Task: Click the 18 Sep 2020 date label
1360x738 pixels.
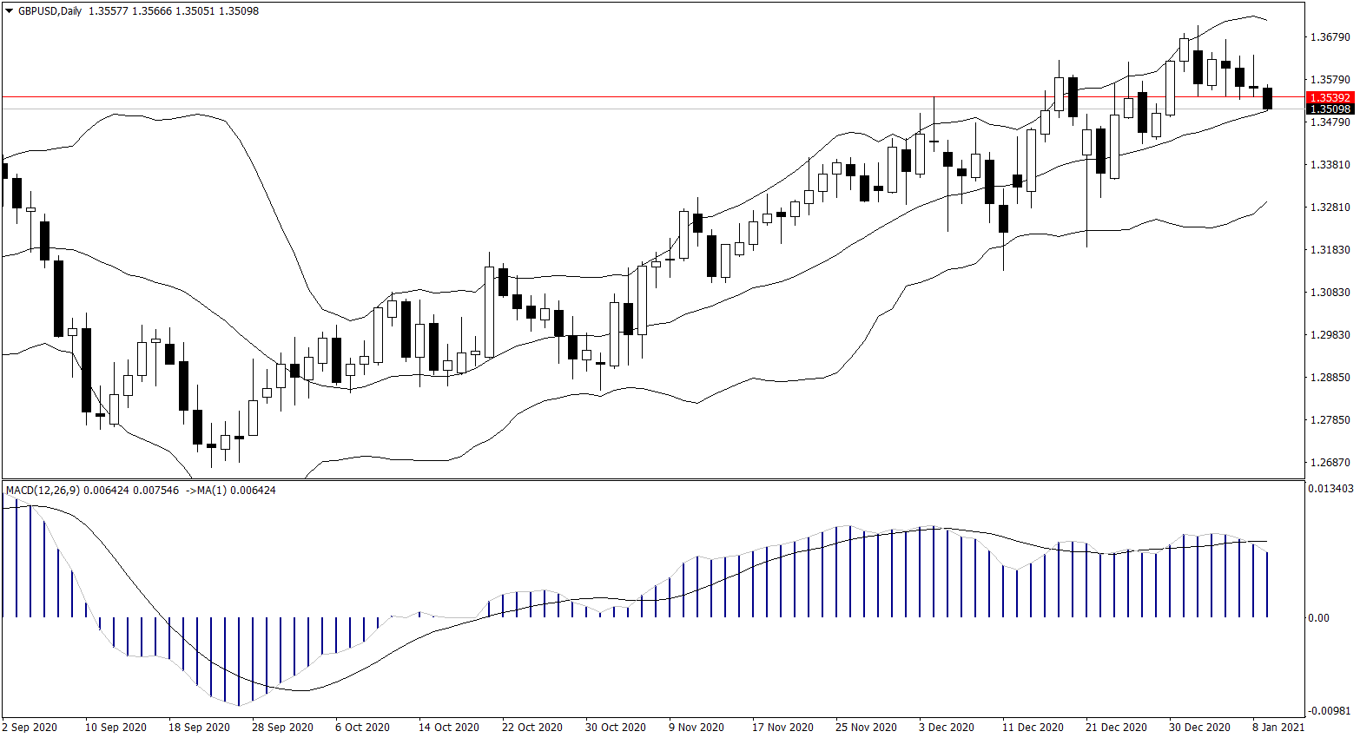Action: (x=199, y=728)
